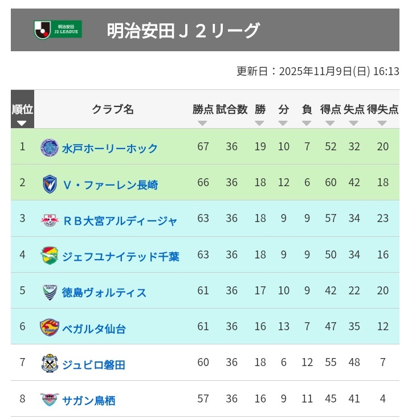The width and height of the screenshot is (408, 419).
Task: Open the ベガルタ仙台 team link
Action: click(93, 328)
